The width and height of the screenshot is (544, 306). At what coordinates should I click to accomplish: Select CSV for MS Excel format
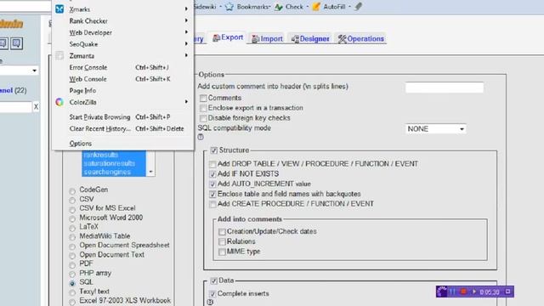pos(72,210)
